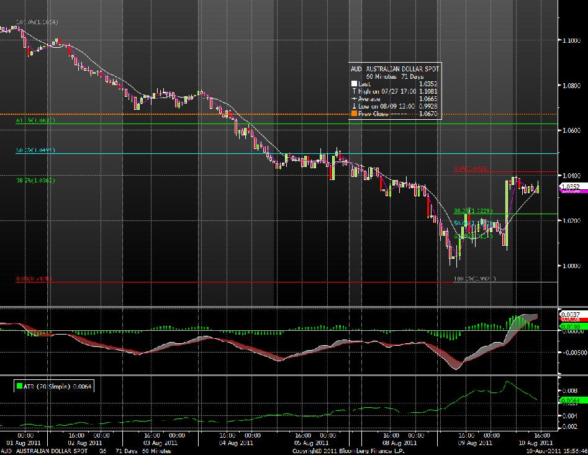
Task: Click the green 0.0064 ATR value tag
Action: (x=571, y=401)
